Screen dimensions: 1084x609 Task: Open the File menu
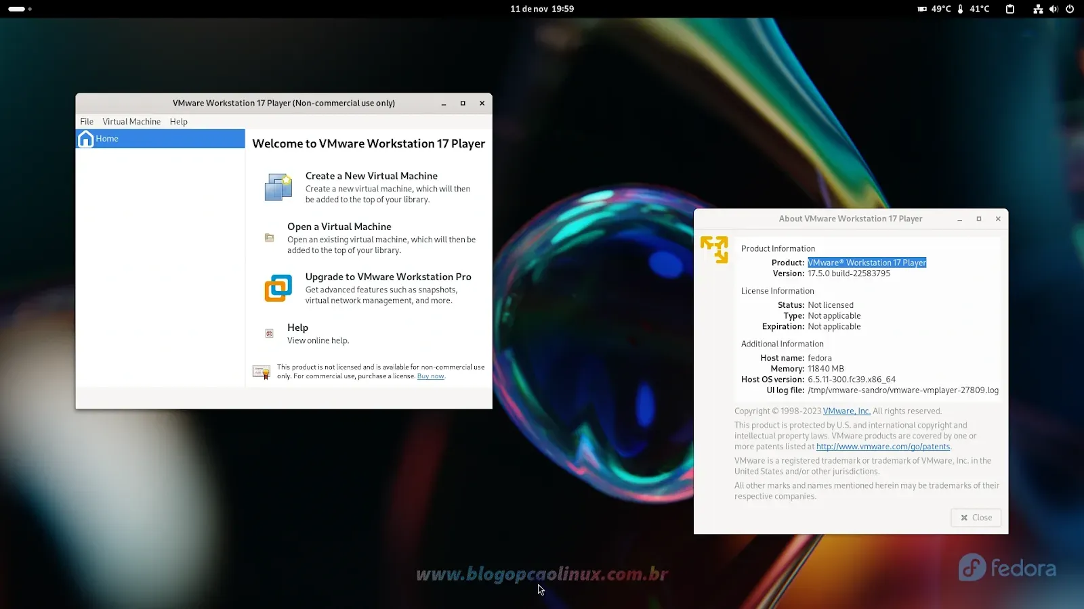(x=87, y=122)
